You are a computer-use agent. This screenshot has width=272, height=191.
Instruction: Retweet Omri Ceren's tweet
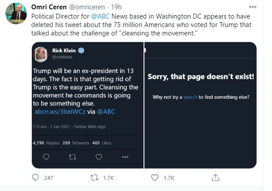click(95, 178)
